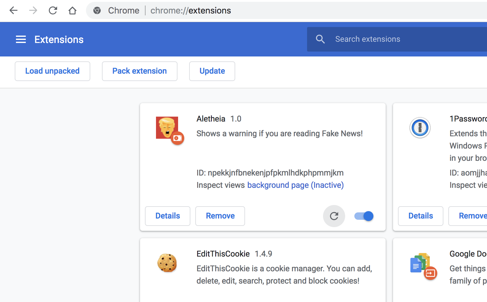Open Details for Aletheia
This screenshot has height=302, width=487.
coord(168,216)
